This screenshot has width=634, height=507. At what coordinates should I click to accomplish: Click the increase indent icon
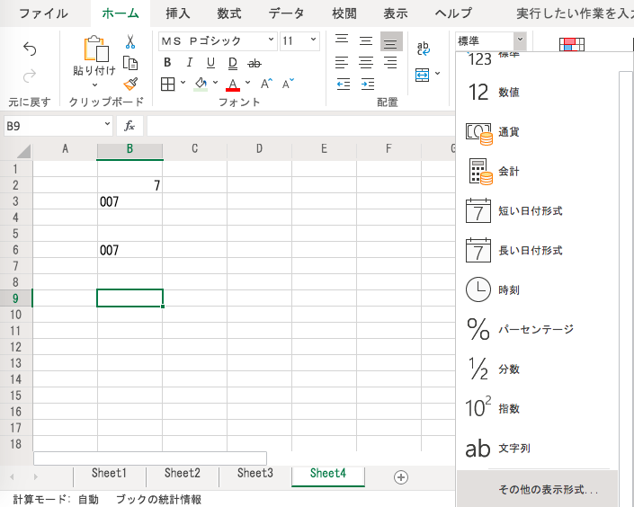click(x=368, y=84)
